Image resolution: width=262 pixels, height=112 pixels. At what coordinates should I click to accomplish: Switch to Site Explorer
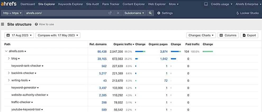pos(47,4)
